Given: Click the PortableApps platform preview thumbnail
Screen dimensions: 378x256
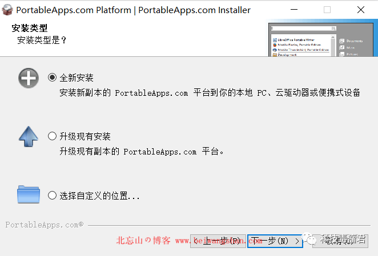Looking at the screenshot, I should pos(321,39).
